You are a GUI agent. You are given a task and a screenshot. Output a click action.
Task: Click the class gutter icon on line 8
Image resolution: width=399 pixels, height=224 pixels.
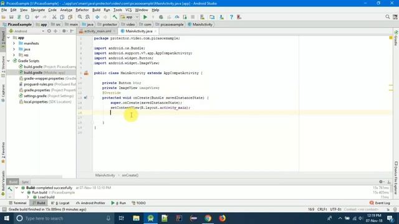coord(86,73)
